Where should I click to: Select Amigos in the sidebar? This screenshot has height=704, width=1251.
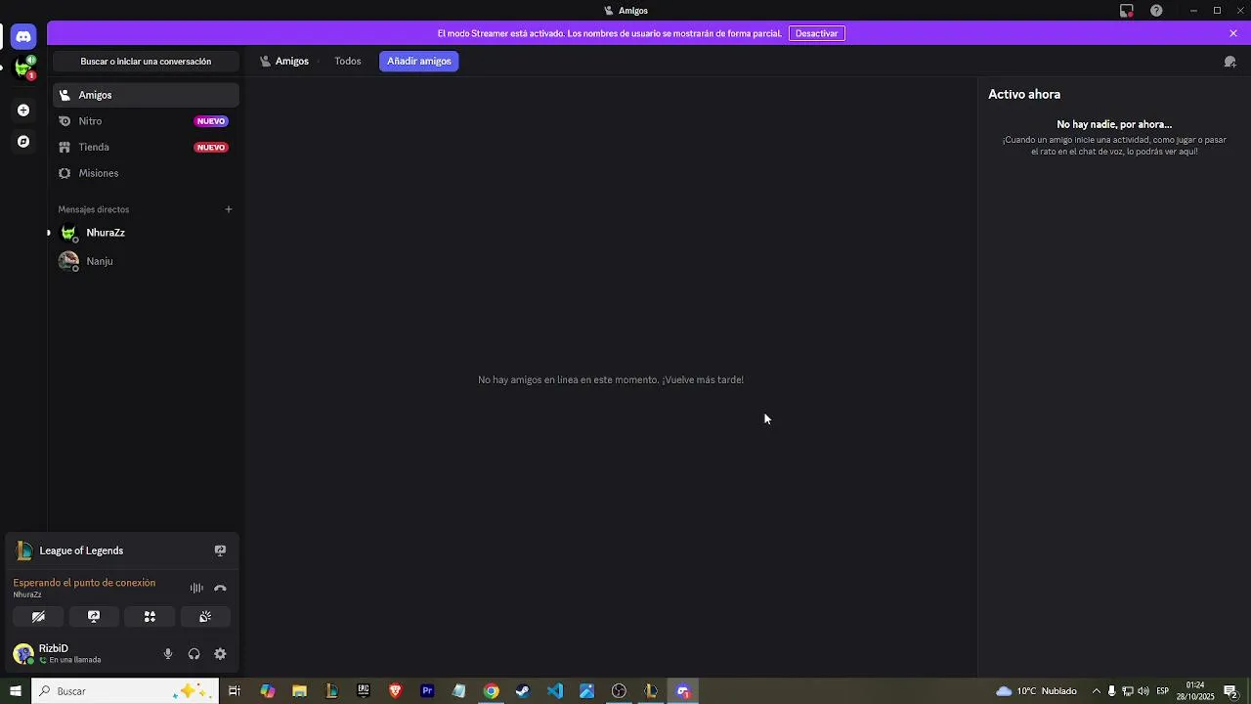coord(146,95)
